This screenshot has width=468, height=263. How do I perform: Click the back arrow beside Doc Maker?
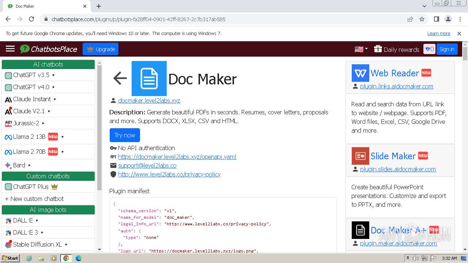point(120,78)
